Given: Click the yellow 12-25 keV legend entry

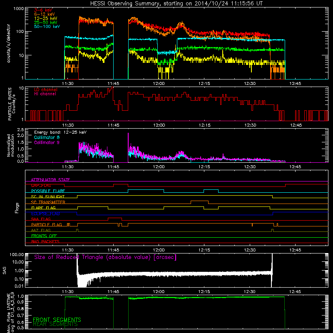Looking at the screenshot, I should (46, 18).
